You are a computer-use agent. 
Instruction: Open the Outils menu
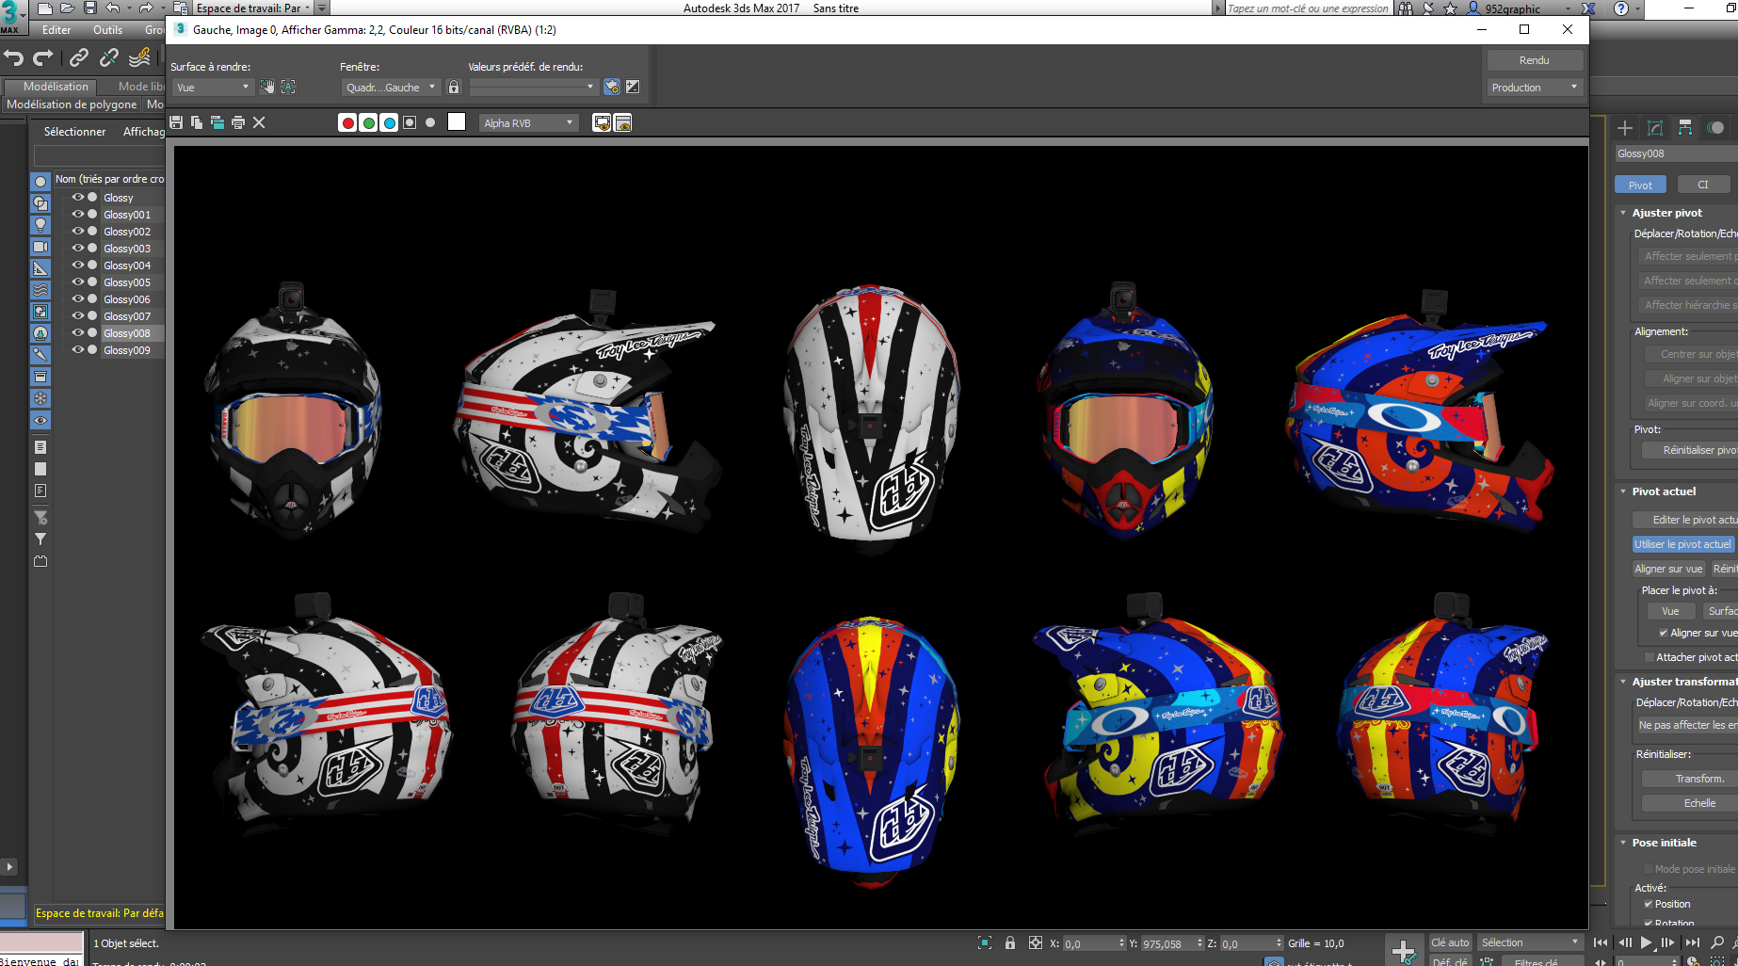[107, 30]
